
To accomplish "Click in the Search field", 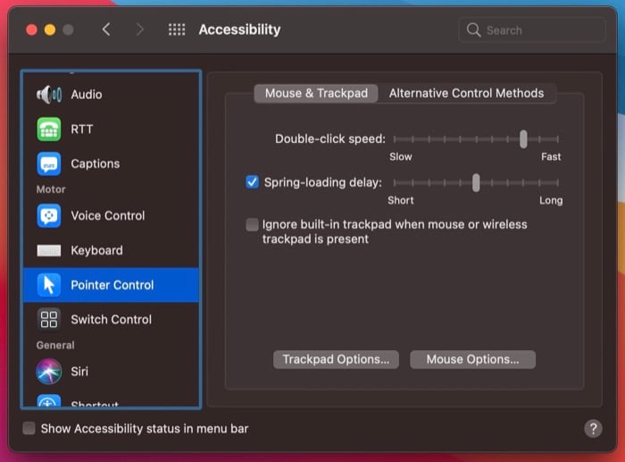I will (x=532, y=30).
